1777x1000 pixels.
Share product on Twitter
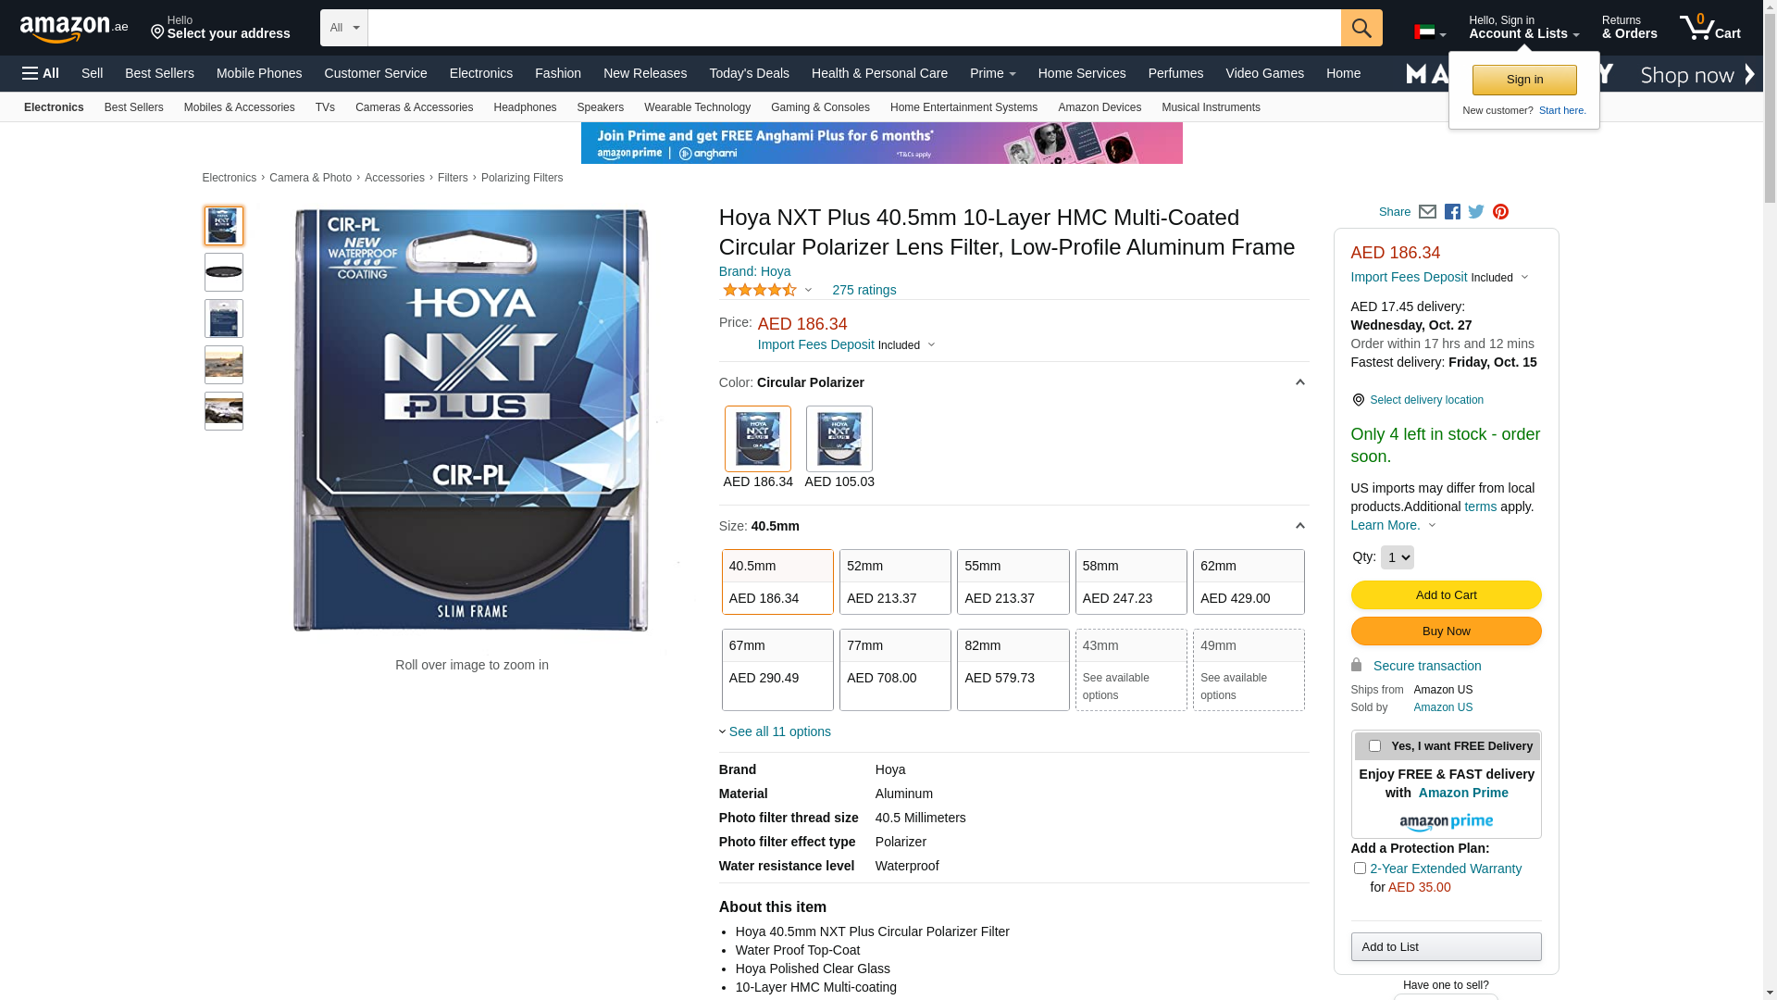tap(1476, 212)
